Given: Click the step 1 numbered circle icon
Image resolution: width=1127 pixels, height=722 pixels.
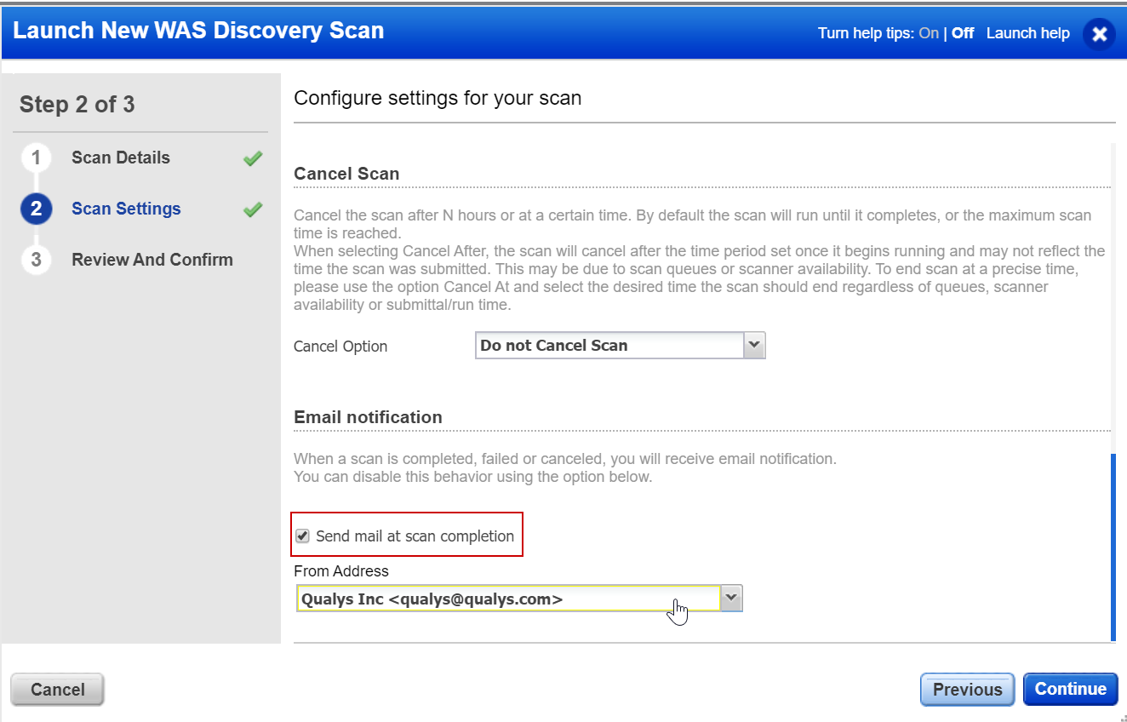Looking at the screenshot, I should (x=36, y=158).
